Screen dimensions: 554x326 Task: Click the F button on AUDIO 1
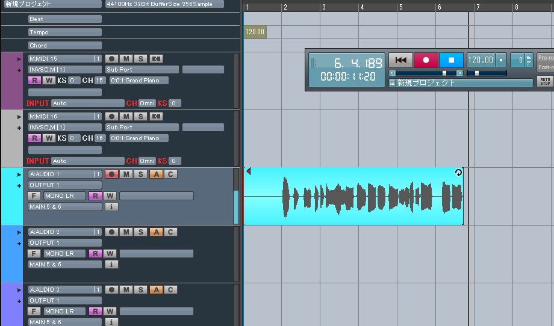click(x=34, y=196)
